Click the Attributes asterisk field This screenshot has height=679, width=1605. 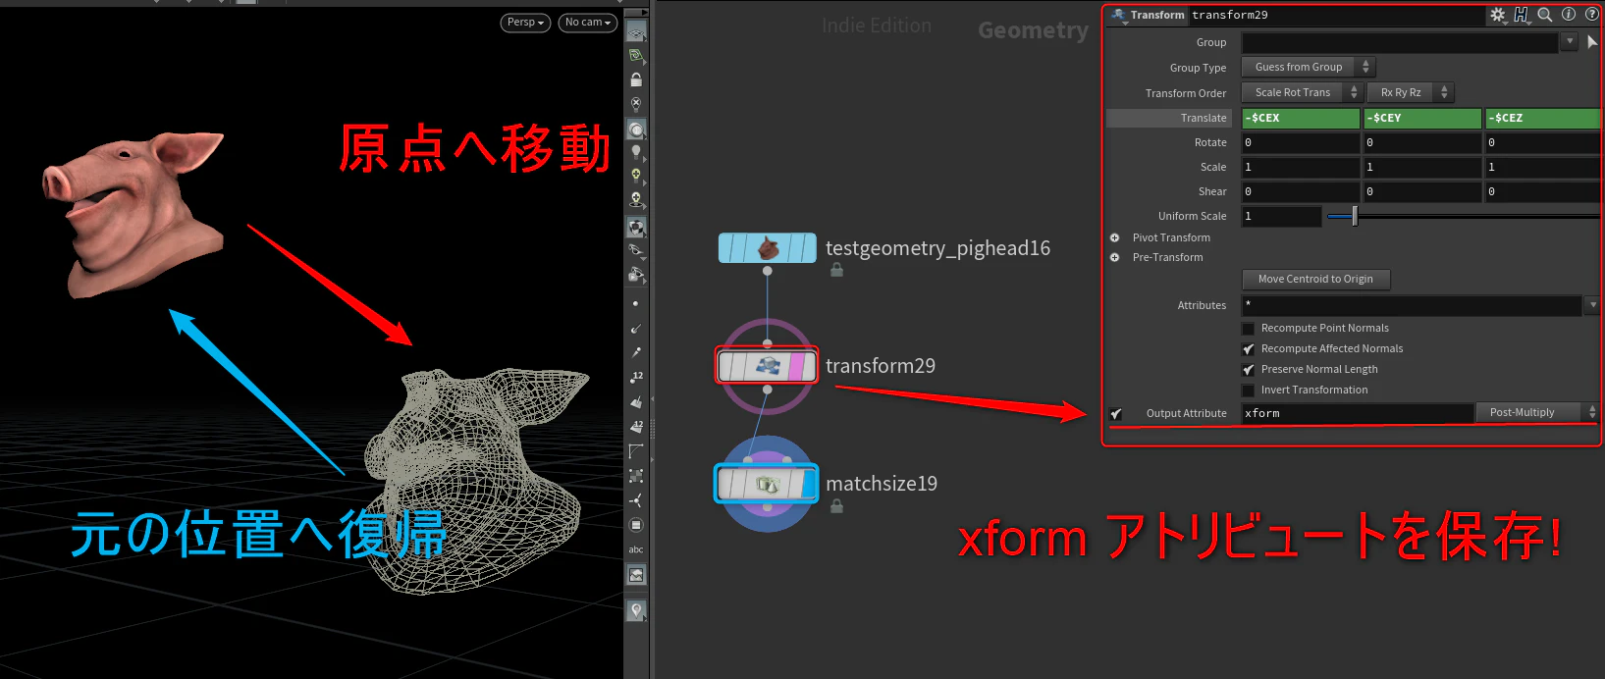[1412, 305]
